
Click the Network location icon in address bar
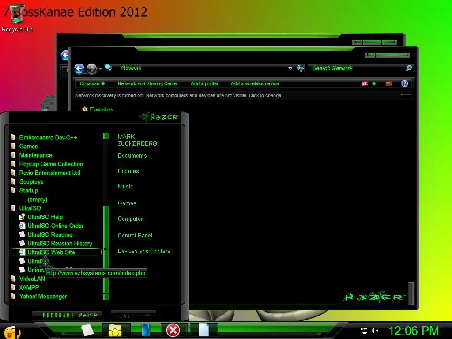(109, 68)
